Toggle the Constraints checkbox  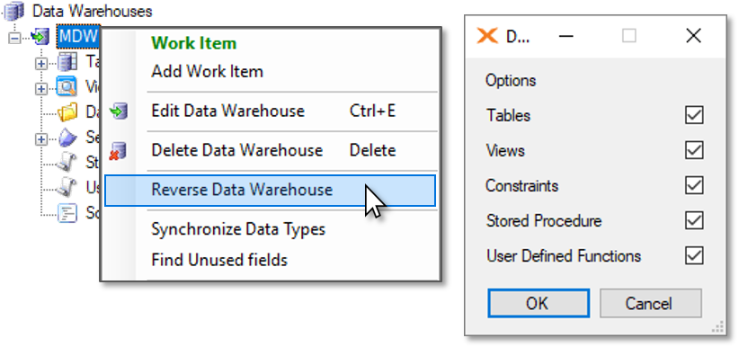click(x=694, y=185)
